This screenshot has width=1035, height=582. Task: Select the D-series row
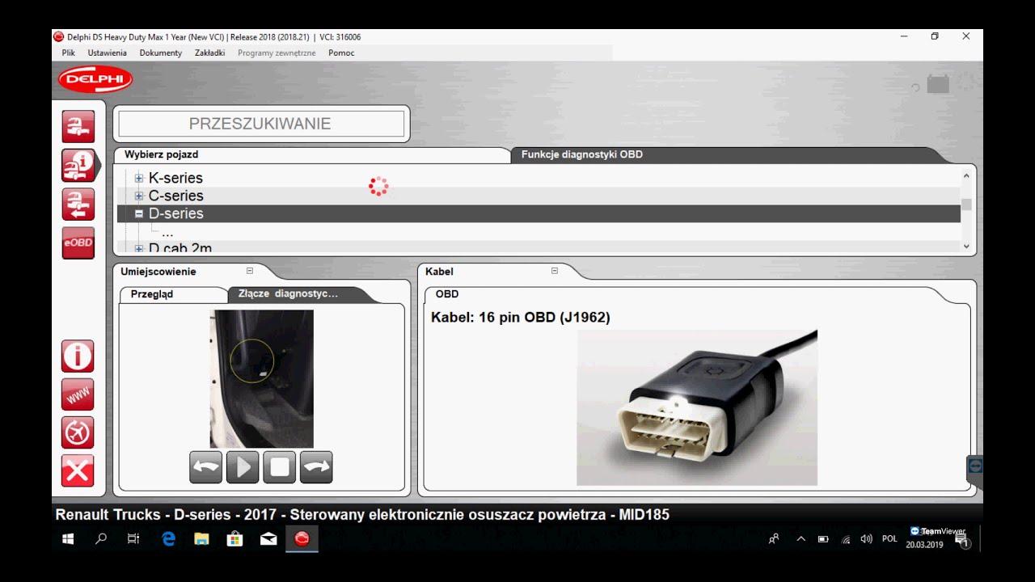(x=539, y=213)
